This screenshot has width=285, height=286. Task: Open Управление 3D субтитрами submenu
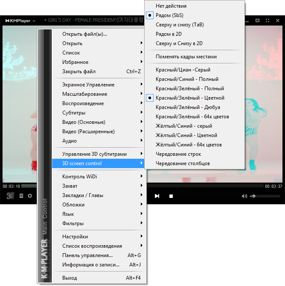pyautogui.click(x=99, y=154)
